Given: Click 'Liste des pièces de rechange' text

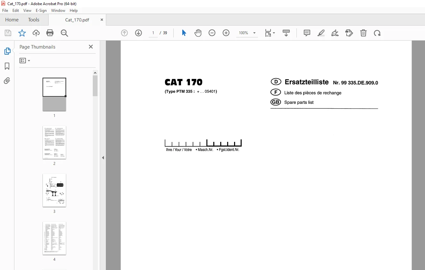Looking at the screenshot, I should (313, 93).
